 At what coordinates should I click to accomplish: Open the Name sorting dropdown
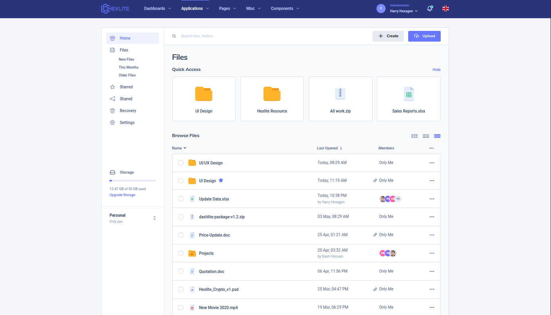pyautogui.click(x=179, y=148)
